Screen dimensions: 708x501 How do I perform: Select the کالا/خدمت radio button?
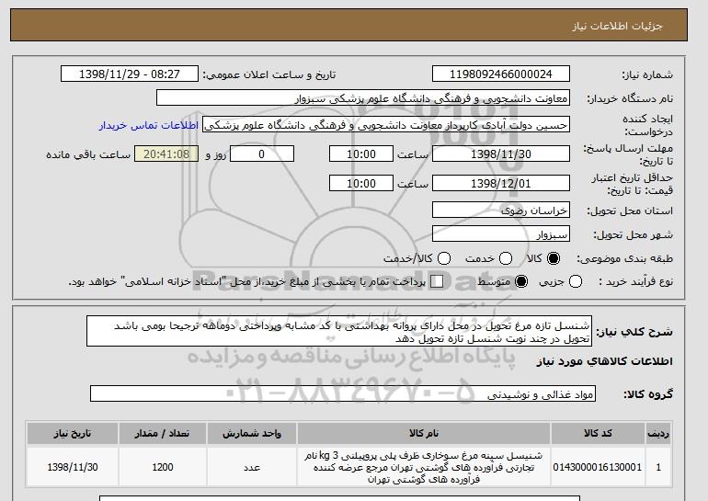pyautogui.click(x=444, y=258)
